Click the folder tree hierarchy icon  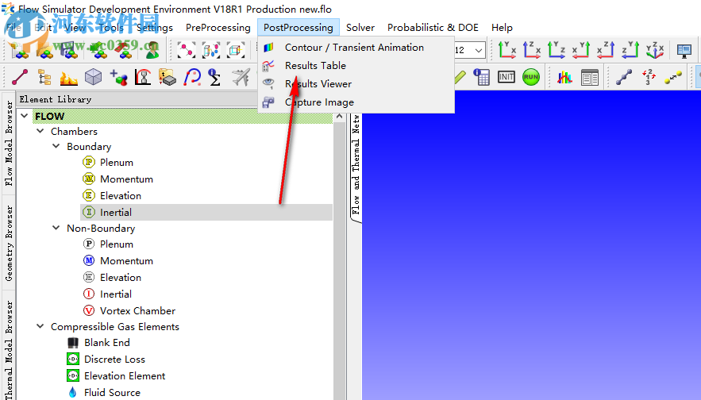click(44, 77)
